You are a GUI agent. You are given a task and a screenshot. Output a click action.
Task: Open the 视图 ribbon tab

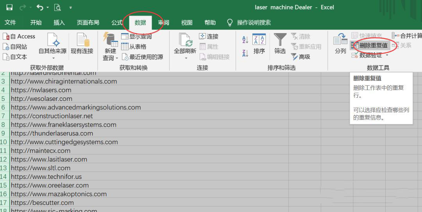tap(186, 23)
